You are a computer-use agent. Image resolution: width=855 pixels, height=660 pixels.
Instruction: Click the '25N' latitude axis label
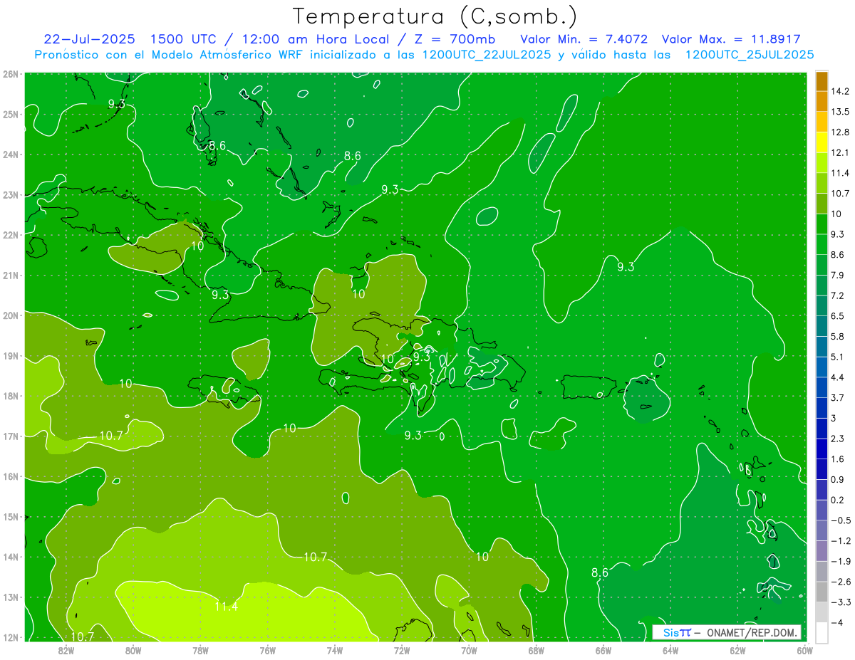(11, 114)
